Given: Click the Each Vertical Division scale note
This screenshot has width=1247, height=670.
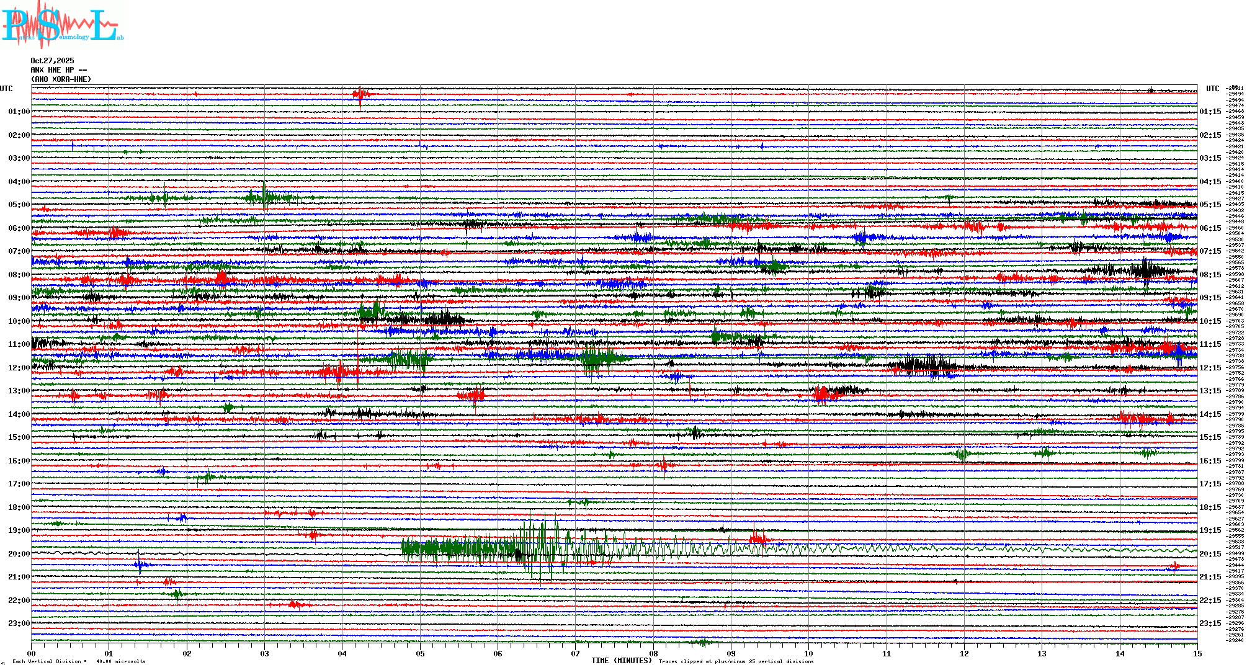Looking at the screenshot, I should (x=79, y=661).
